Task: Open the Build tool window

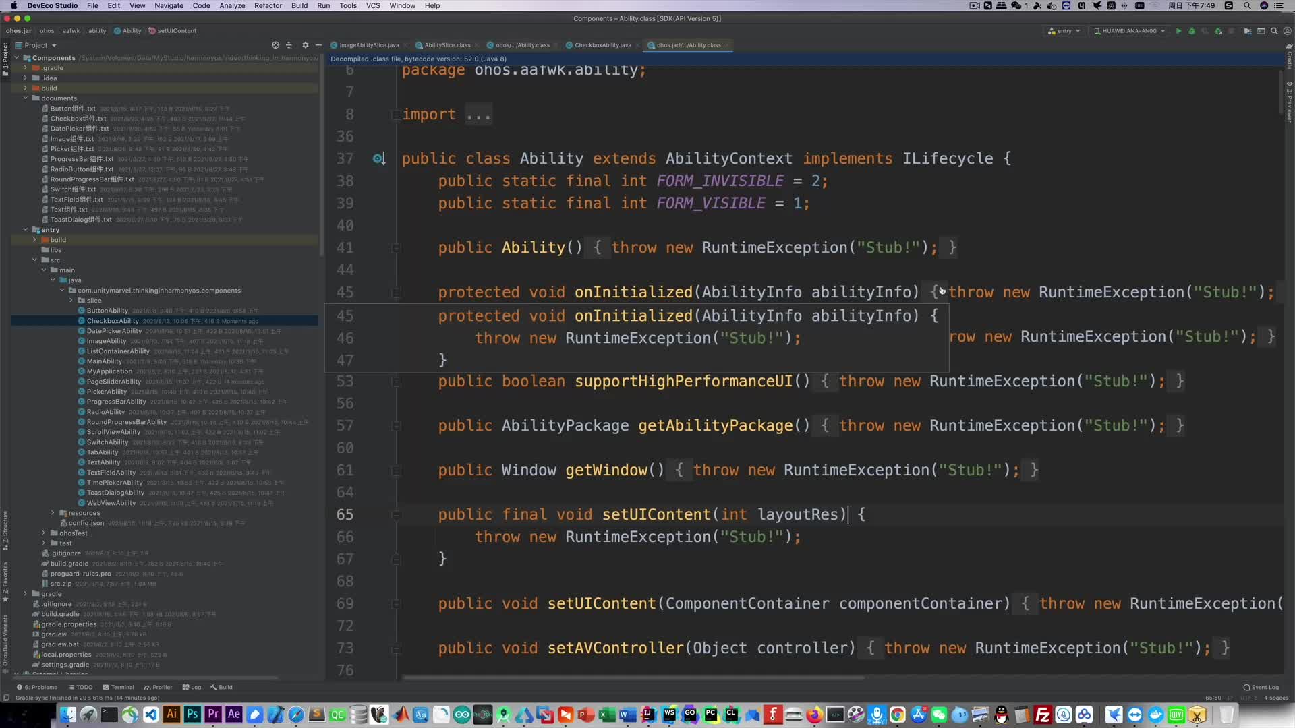Action: click(221, 687)
